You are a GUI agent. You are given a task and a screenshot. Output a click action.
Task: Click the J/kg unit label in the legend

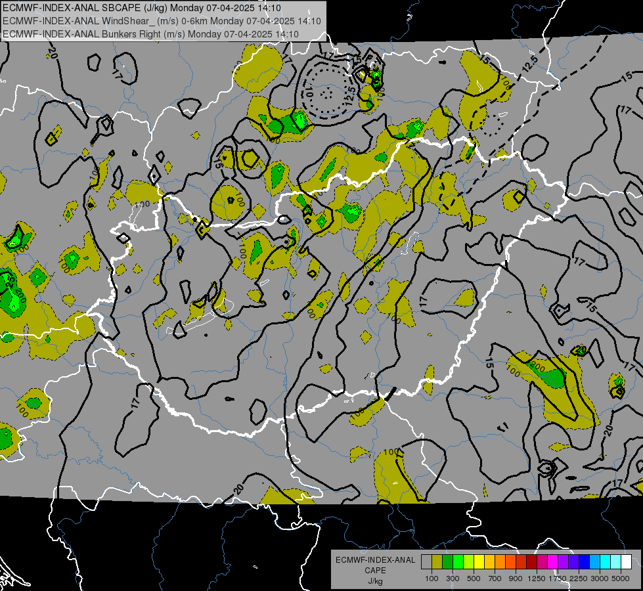(x=375, y=581)
